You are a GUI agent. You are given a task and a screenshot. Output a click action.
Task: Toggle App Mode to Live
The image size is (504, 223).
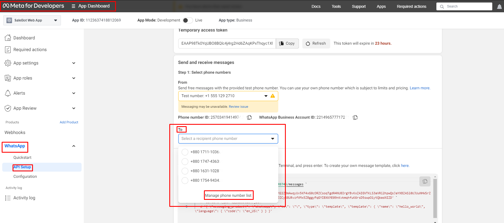[188, 20]
